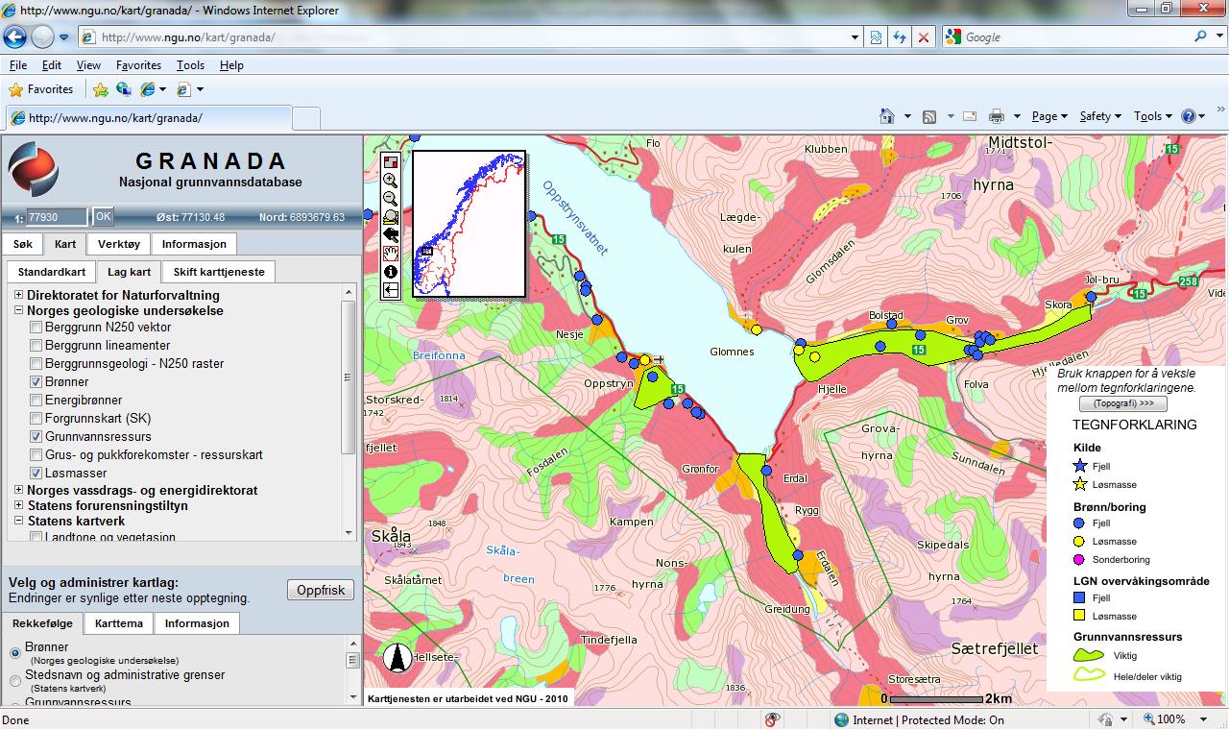Refresh the page
This screenshot has width=1229, height=730.
pyautogui.click(x=900, y=36)
